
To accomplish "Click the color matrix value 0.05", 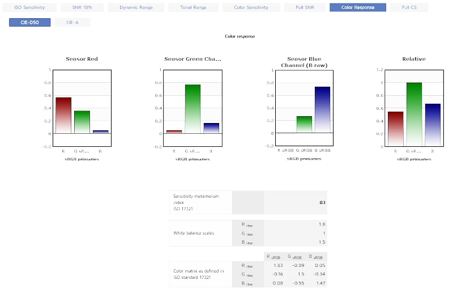I will coord(320,266).
